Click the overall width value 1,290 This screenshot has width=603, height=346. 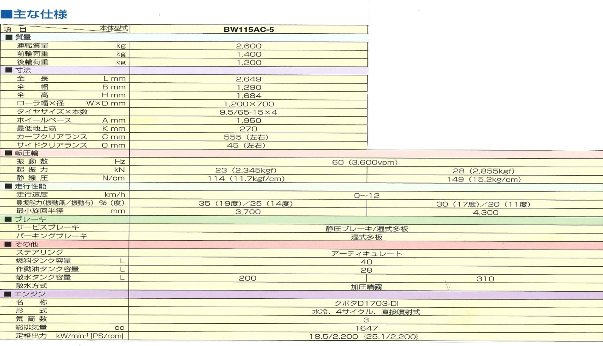tap(249, 88)
